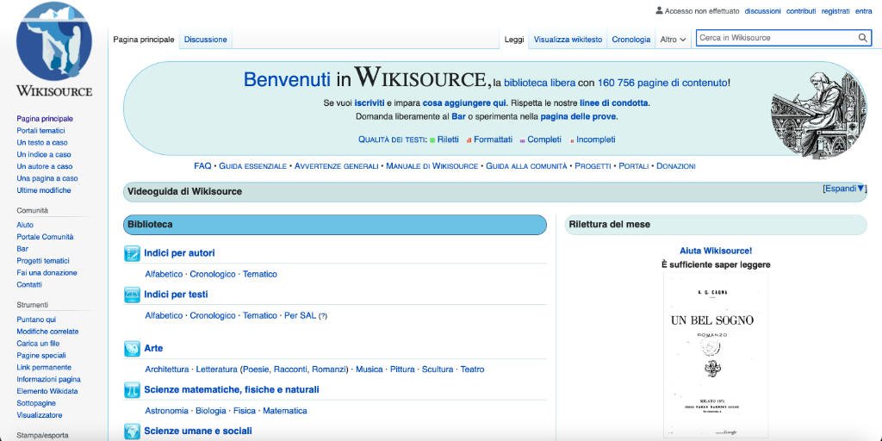Open Aiuta Wikisource! link
This screenshot has height=441, width=882.
pyautogui.click(x=716, y=251)
